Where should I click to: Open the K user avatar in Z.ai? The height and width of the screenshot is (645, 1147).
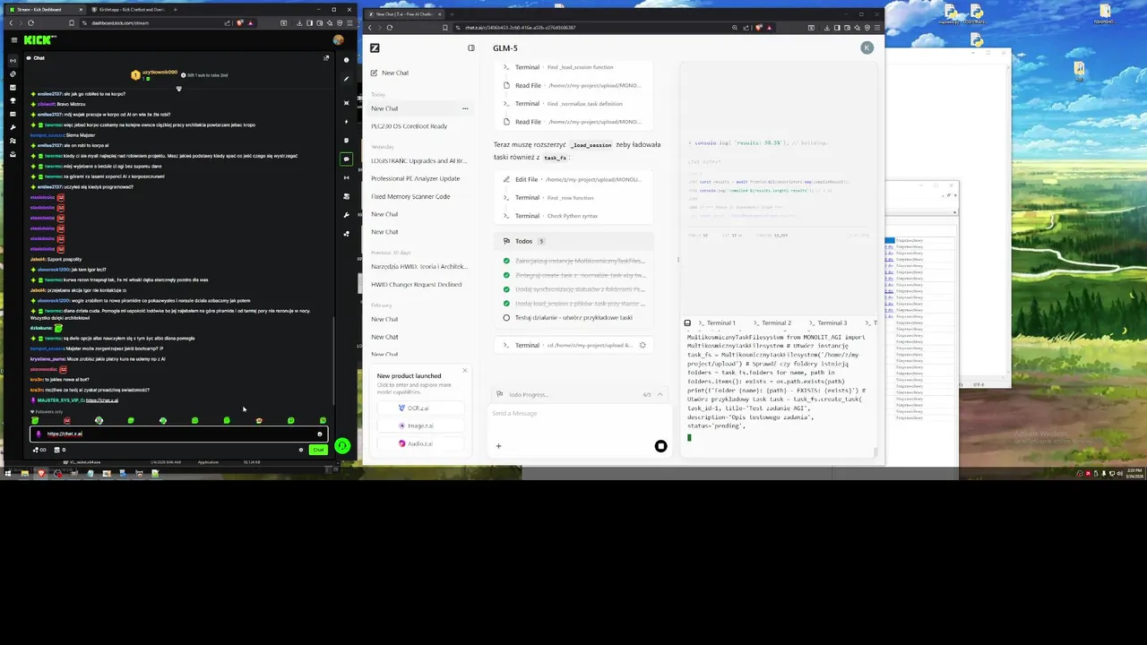(x=867, y=47)
